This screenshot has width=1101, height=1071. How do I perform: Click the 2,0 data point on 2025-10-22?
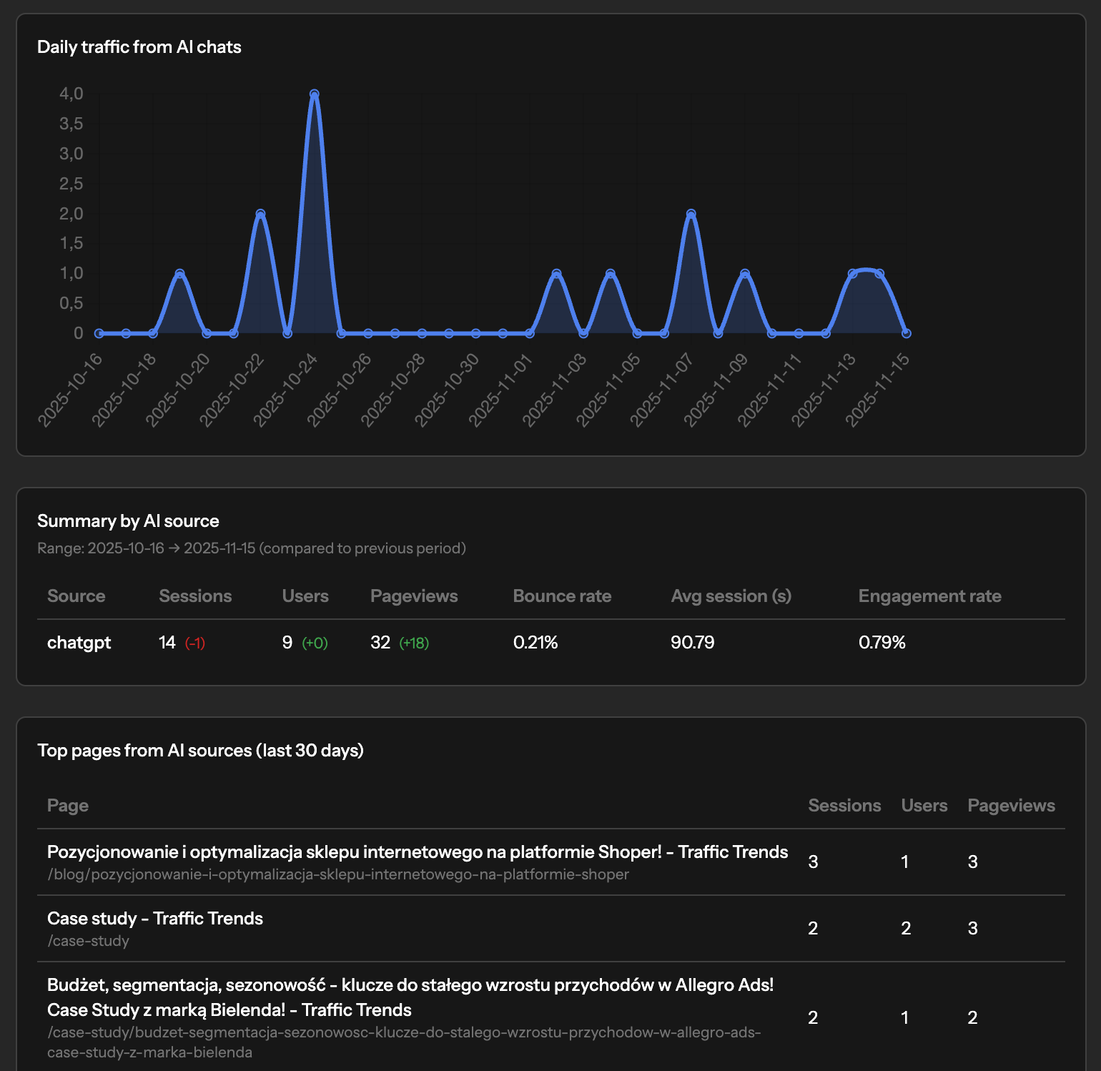(260, 214)
